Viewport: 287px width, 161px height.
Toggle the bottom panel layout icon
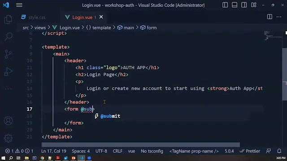(x=235, y=5)
